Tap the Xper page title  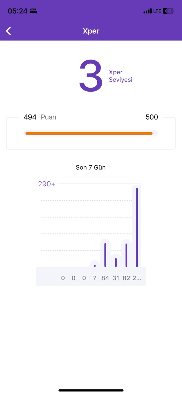click(91, 31)
